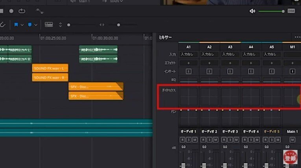Click the automation curve icon
The image size is (301, 168).
click(40, 11)
